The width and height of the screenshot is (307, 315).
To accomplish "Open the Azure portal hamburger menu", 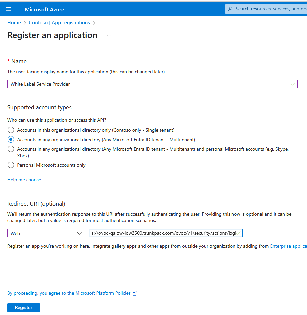I will pos(9,9).
